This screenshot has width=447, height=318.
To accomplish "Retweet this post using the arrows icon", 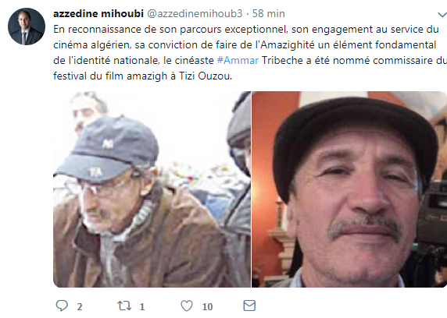I will 124,306.
